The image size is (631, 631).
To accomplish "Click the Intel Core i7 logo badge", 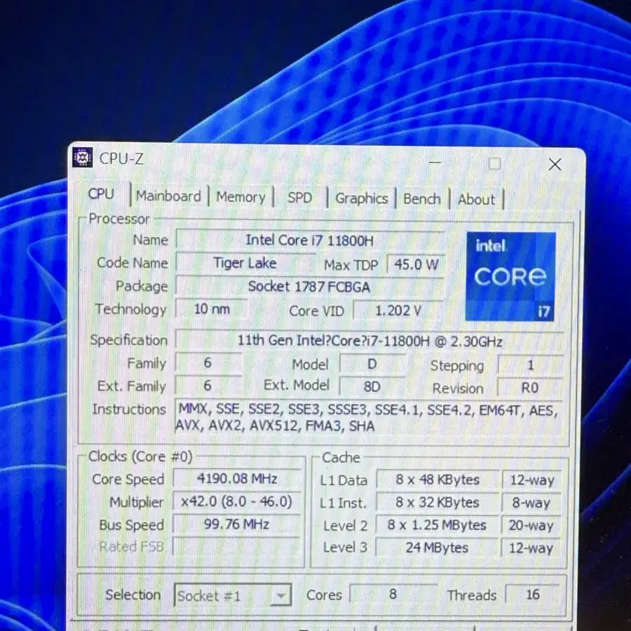I will click(510, 276).
